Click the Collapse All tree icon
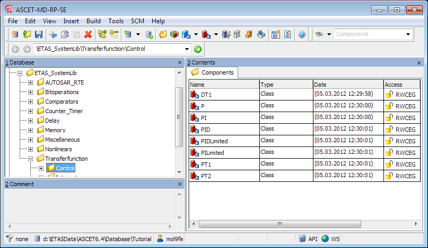 (114, 34)
